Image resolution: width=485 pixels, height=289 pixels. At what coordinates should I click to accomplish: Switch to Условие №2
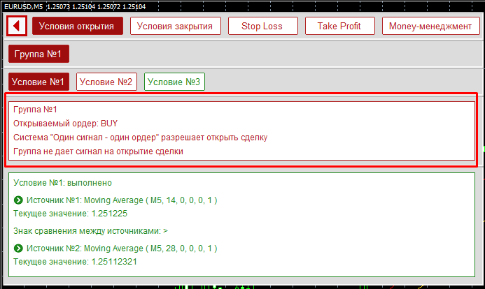coord(106,82)
